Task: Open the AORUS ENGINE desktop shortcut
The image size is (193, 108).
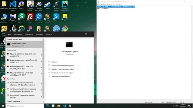Action: [x=56, y=5]
